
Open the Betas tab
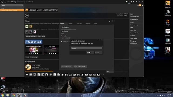[95, 23]
